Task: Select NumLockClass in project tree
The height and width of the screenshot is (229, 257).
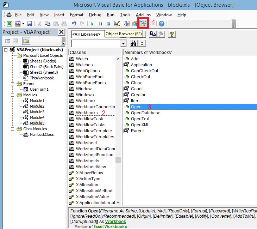Action: pos(42,134)
